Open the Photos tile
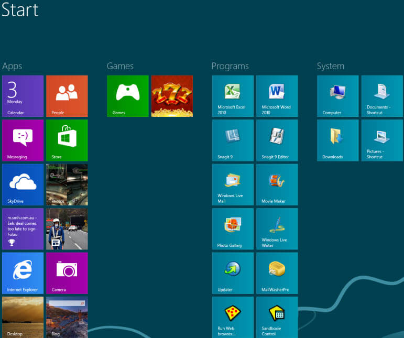 pyautogui.click(x=67, y=184)
